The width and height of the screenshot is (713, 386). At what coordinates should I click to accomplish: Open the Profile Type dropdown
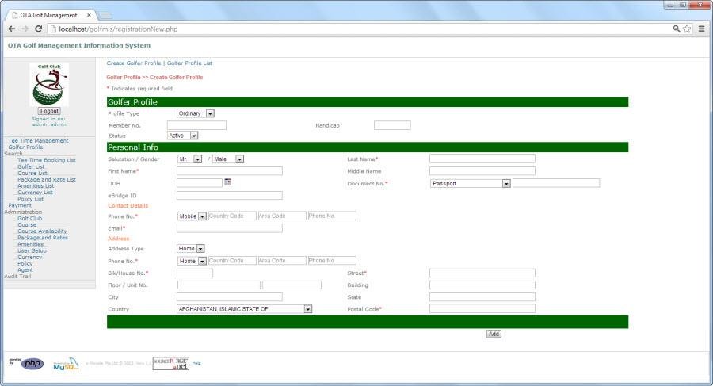coord(196,113)
